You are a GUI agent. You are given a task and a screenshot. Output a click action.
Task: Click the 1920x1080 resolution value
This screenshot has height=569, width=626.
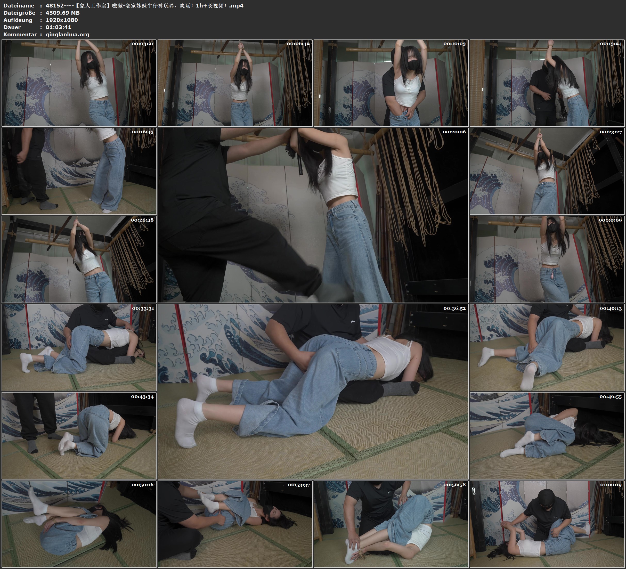tap(61, 20)
